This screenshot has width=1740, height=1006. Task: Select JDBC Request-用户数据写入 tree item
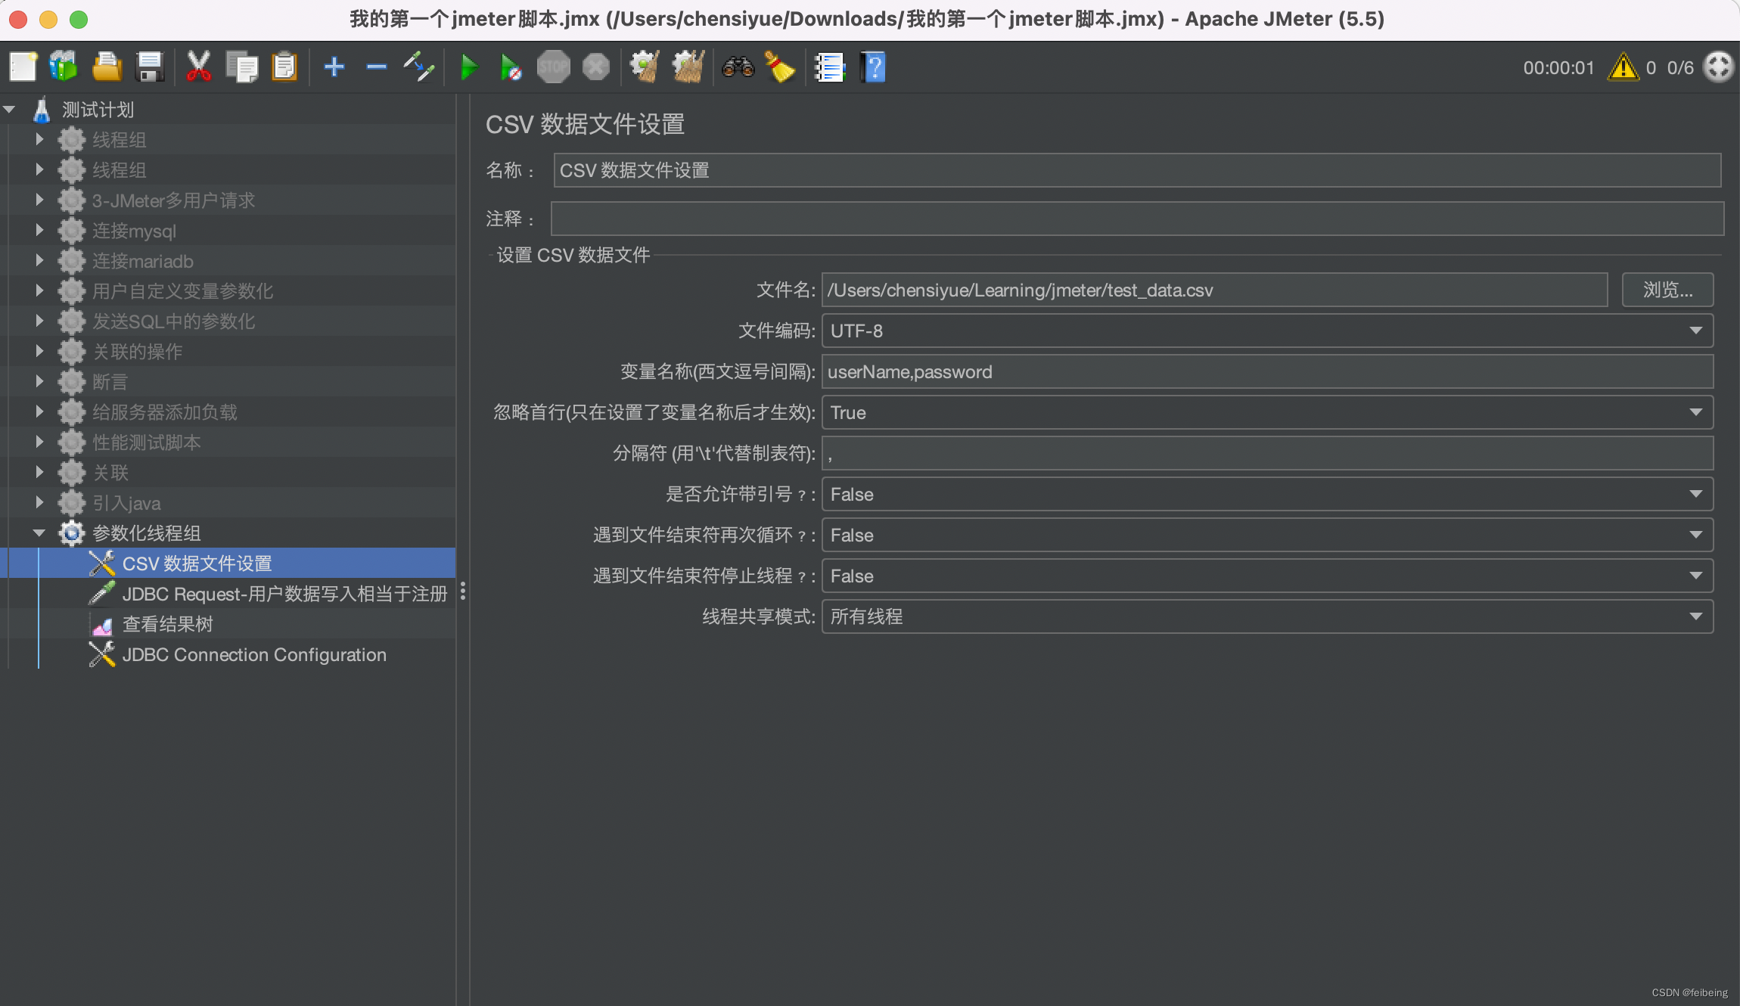[x=284, y=594]
